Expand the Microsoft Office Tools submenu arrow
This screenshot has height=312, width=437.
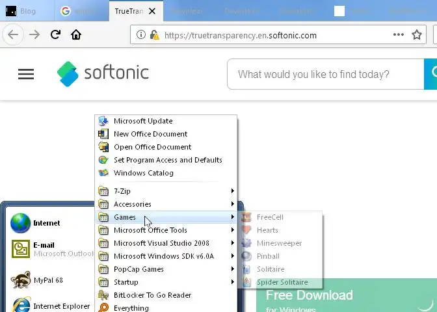tap(232, 230)
